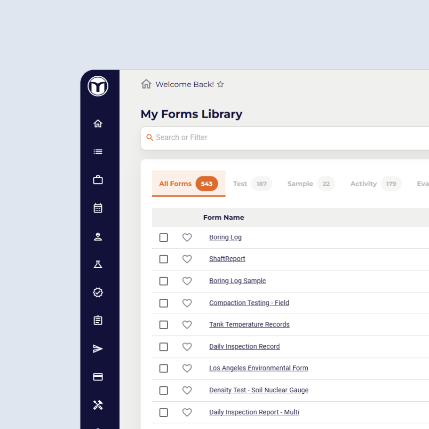Click the hammer and wrench tools icon

click(x=98, y=405)
